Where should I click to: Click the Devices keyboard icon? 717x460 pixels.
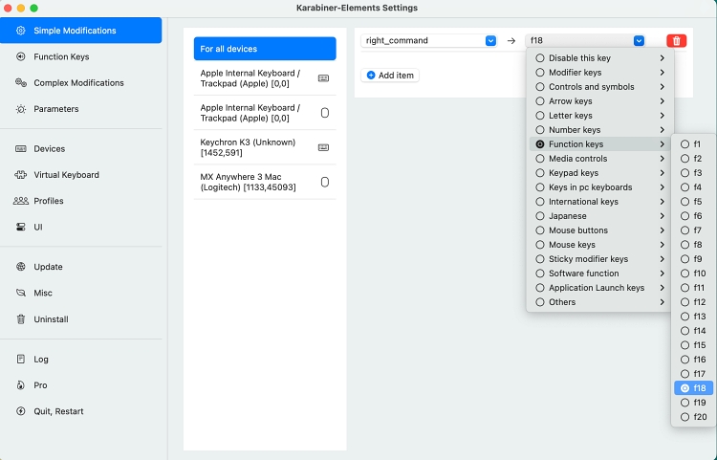(x=21, y=148)
